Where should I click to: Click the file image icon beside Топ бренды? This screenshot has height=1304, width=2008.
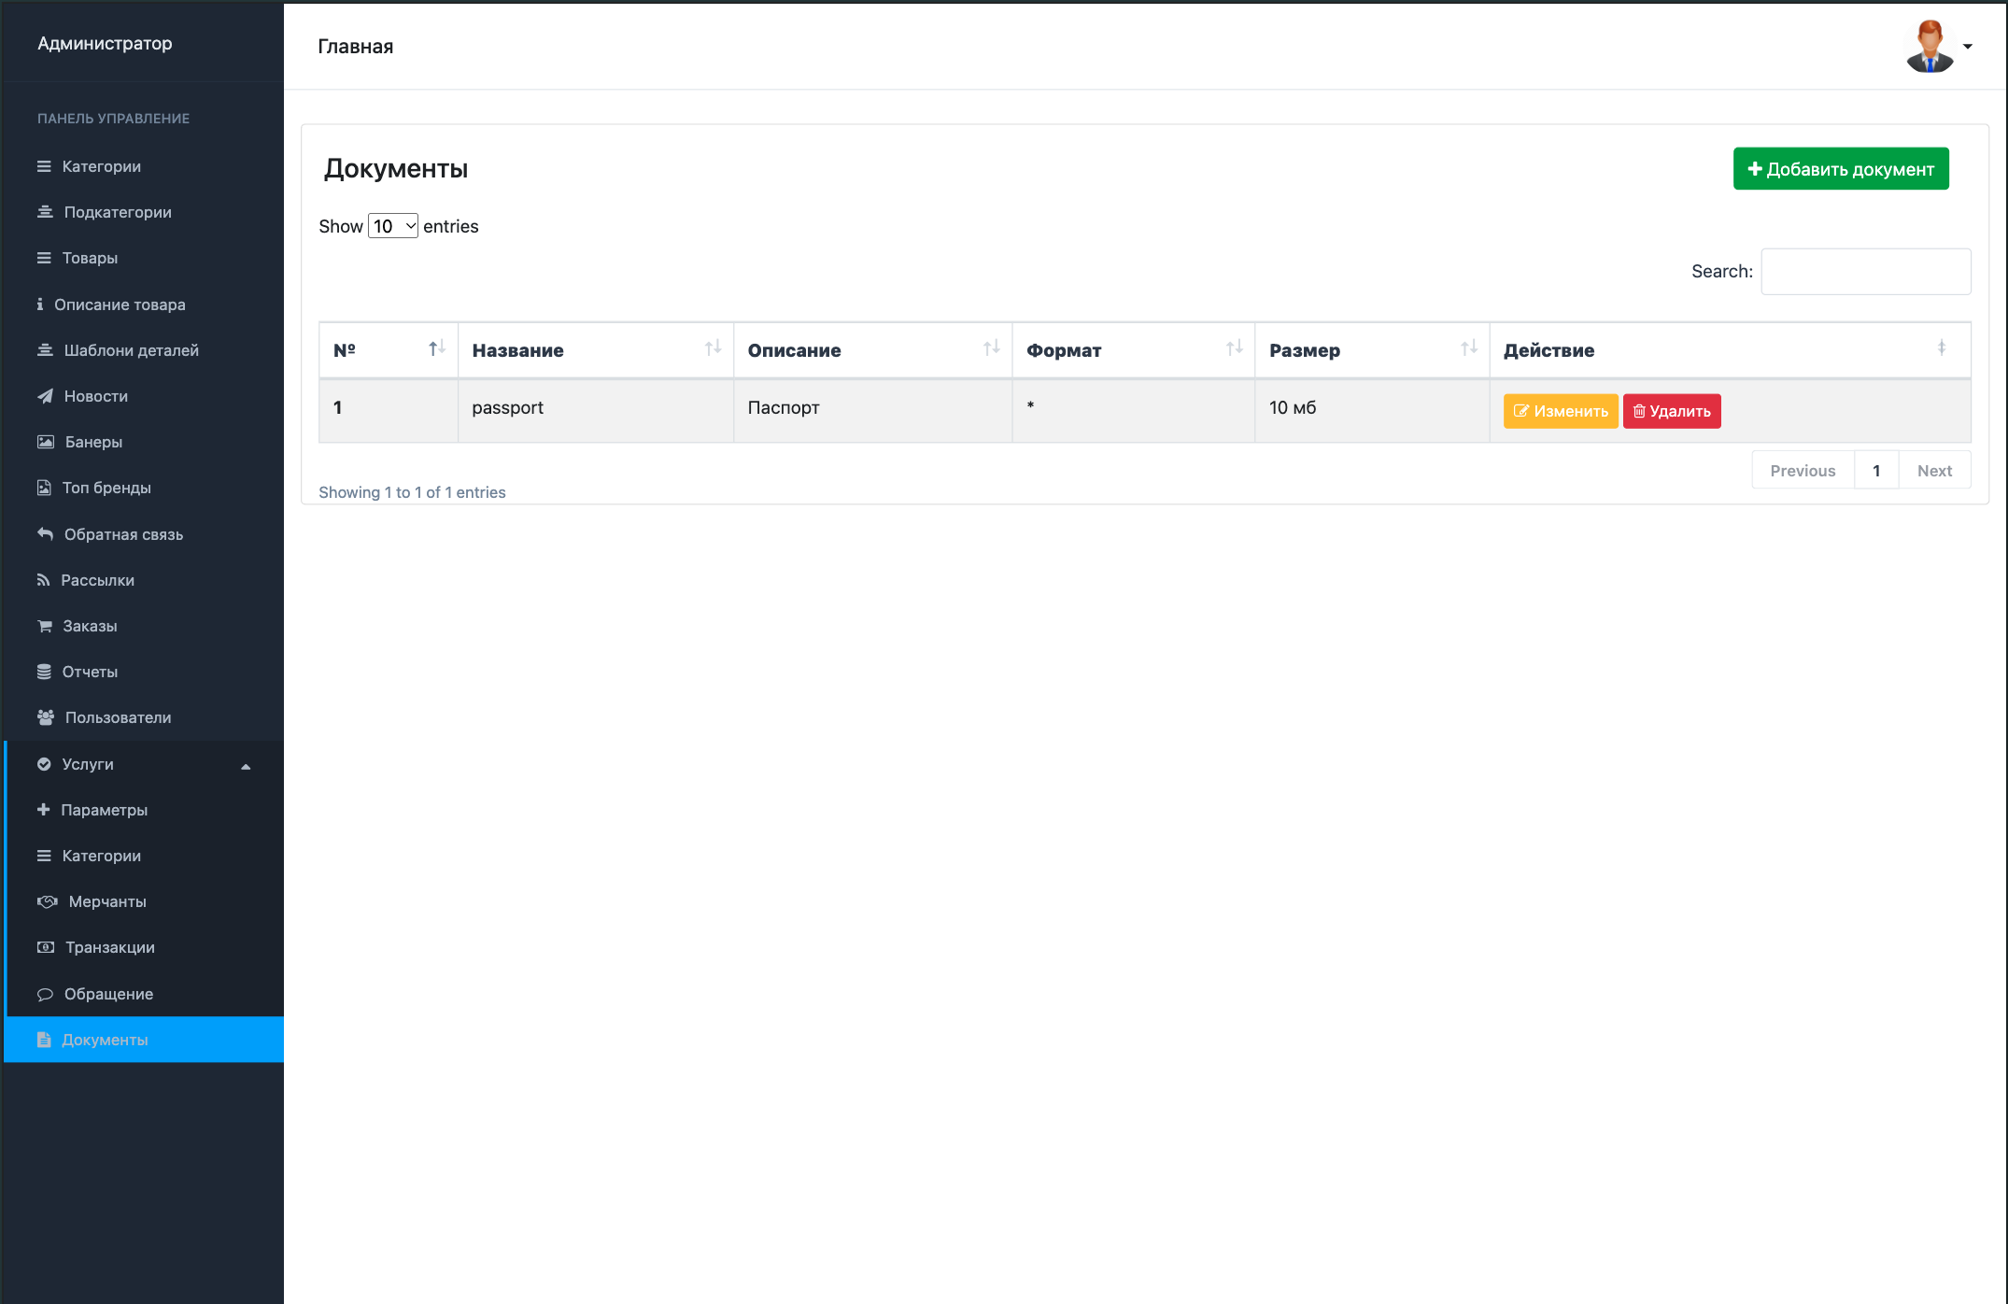tap(44, 488)
